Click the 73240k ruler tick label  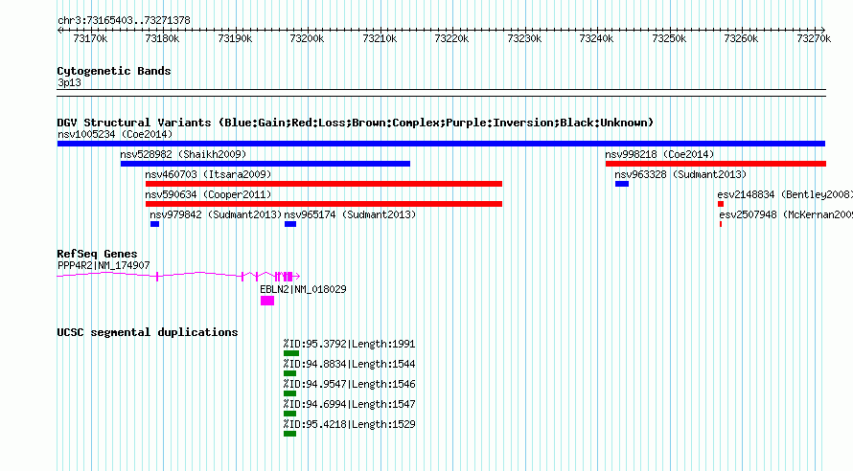tap(596, 39)
